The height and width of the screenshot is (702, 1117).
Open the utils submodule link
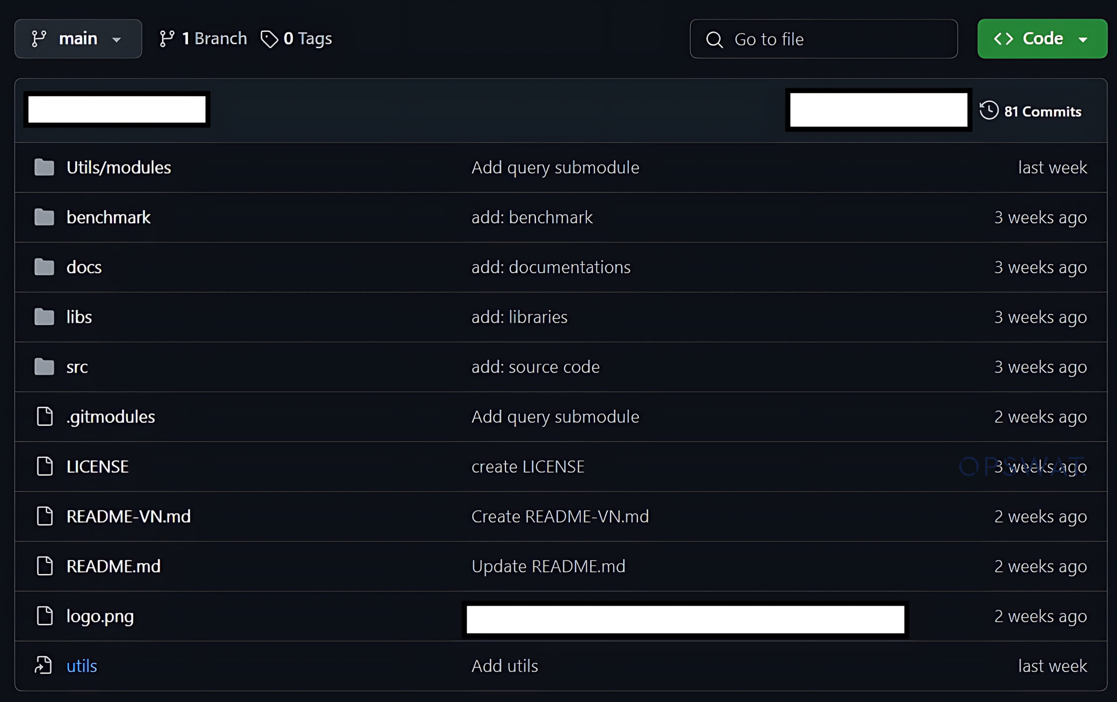pyautogui.click(x=82, y=666)
